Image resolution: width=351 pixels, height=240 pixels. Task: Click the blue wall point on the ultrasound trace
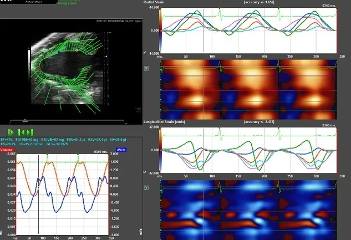tap(59, 52)
